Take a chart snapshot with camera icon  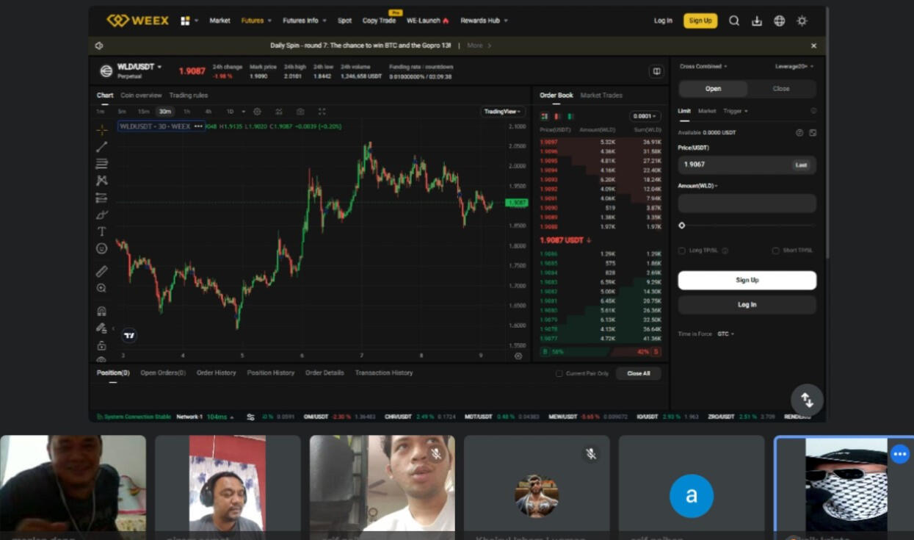[x=300, y=112]
